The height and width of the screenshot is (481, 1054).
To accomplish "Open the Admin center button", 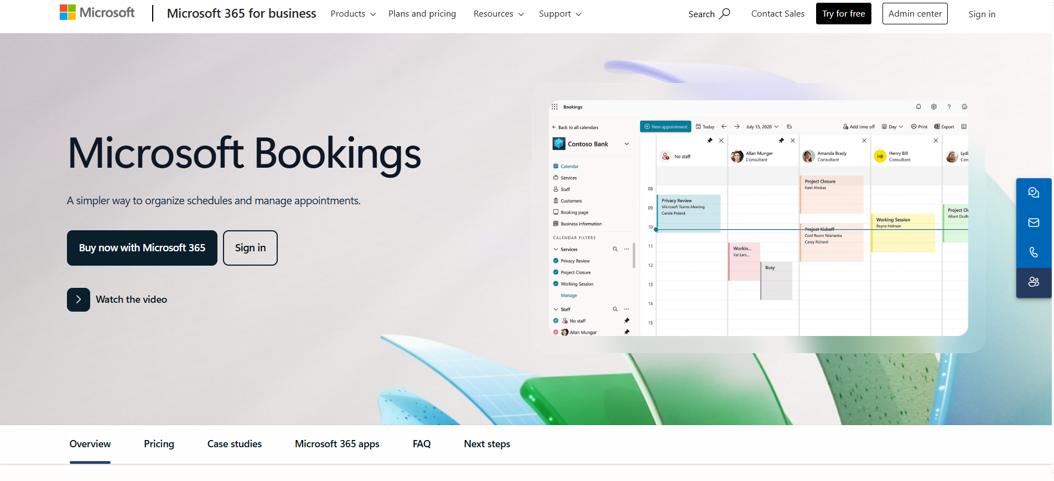I will click(915, 14).
